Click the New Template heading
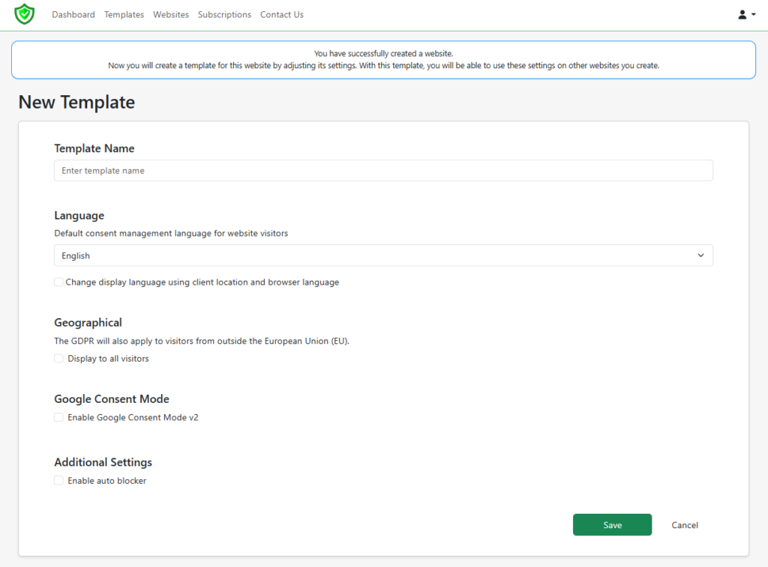Viewport: 768px width, 567px height. coord(77,103)
